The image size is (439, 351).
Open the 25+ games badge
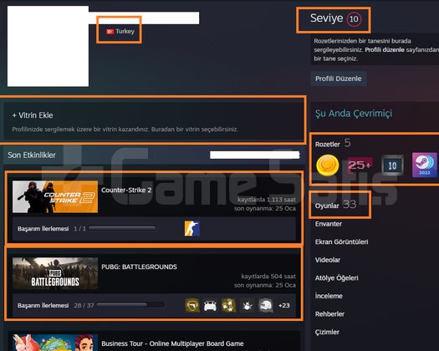360,165
